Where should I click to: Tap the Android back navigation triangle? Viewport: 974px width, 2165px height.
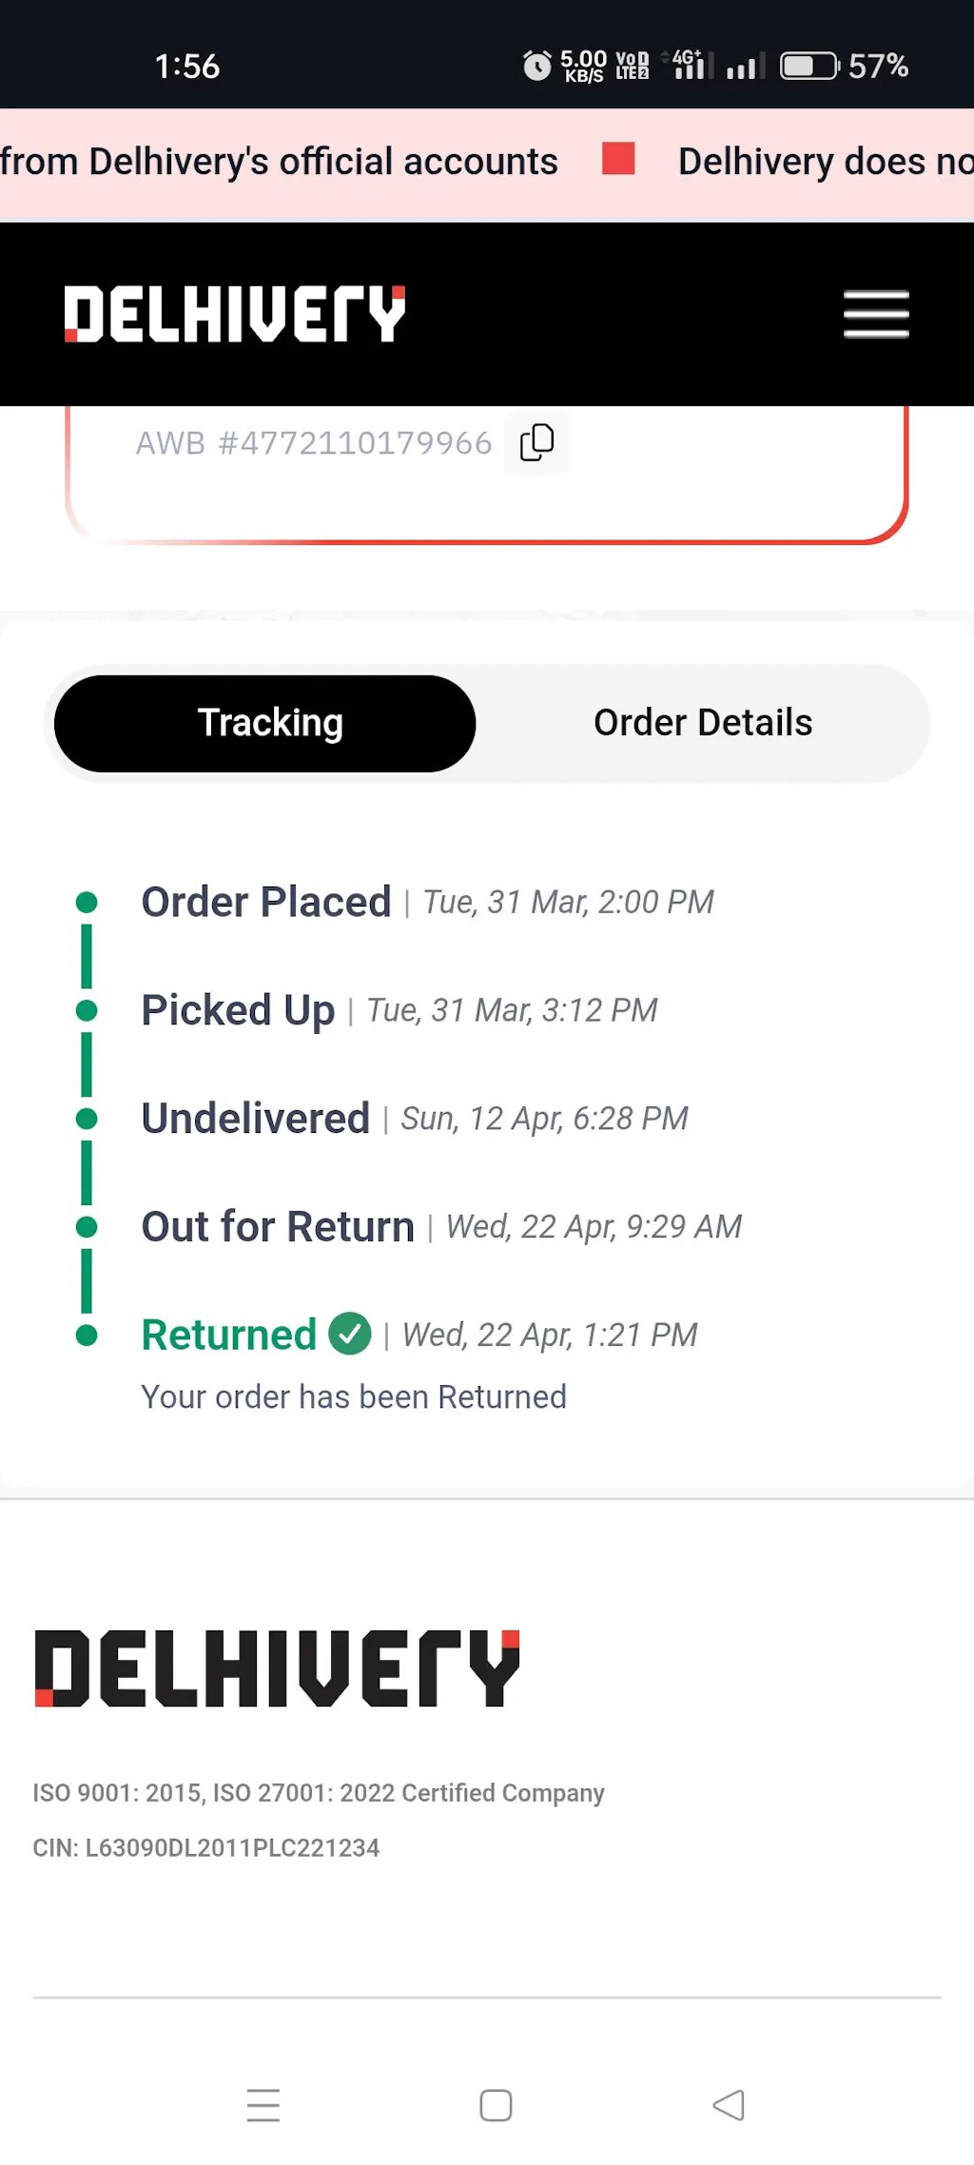729,2105
